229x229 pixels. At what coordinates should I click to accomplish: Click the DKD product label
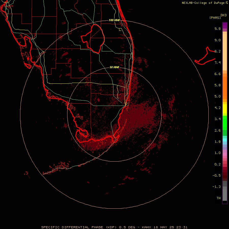[x=224, y=15]
